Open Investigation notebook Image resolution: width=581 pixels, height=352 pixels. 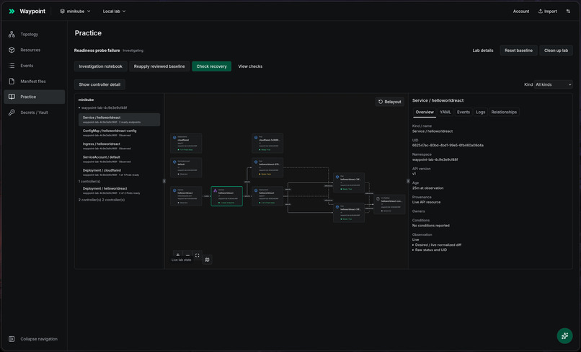(100, 66)
